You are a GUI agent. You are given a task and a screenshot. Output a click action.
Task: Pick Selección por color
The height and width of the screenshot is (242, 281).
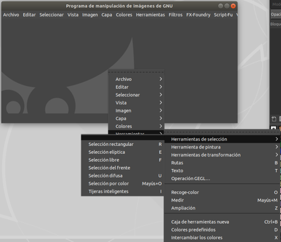click(x=122, y=183)
